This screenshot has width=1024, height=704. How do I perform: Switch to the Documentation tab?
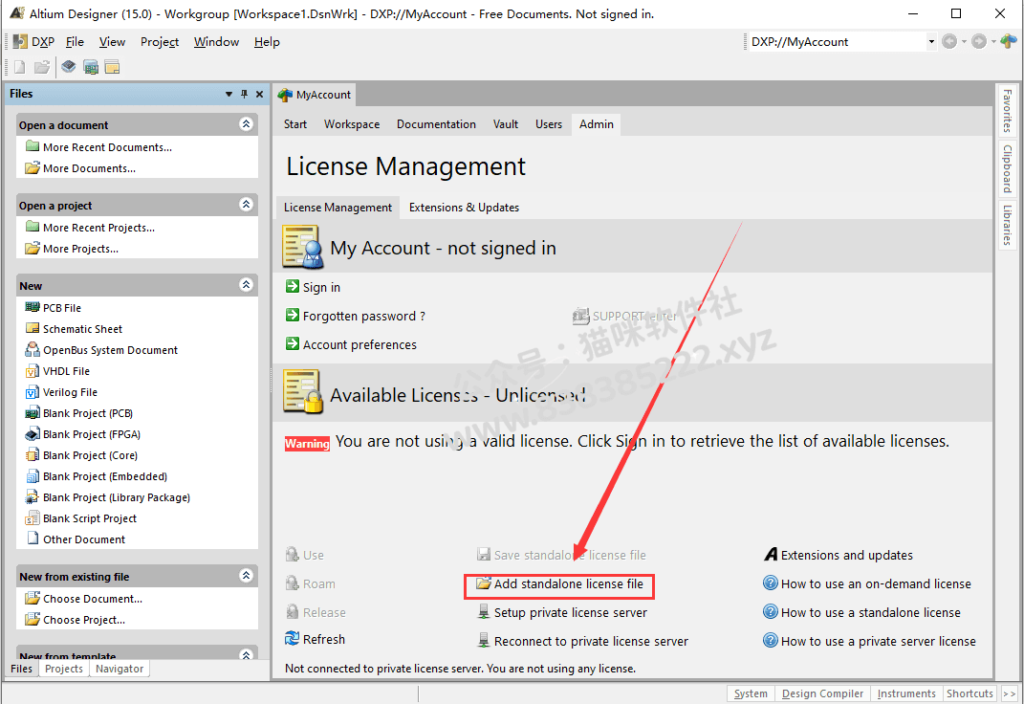pos(436,124)
